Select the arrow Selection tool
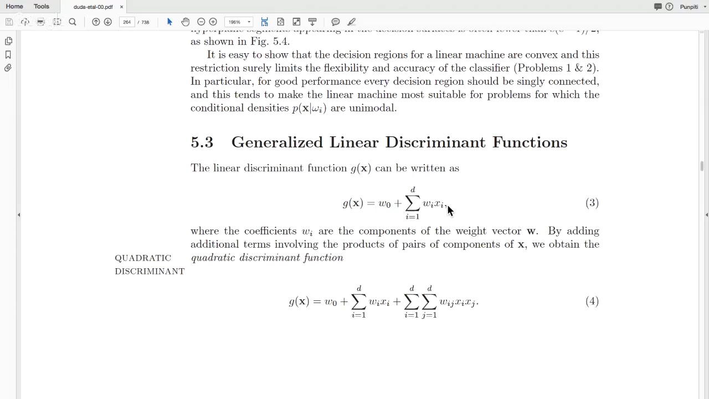Screen dimensions: 709x399 [169, 22]
